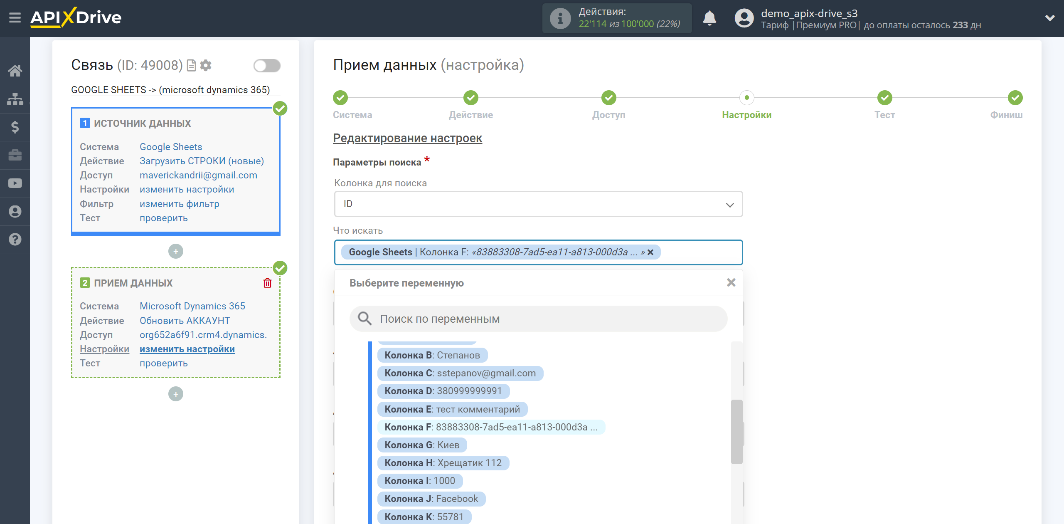The height and width of the screenshot is (524, 1064).
Task: Select variable Колонка I: 1000
Action: (420, 481)
